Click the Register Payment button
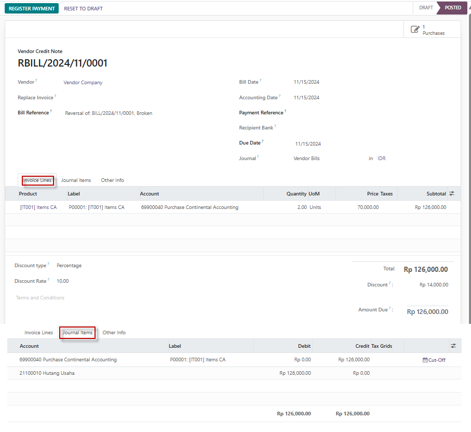The image size is (471, 432). click(x=32, y=8)
